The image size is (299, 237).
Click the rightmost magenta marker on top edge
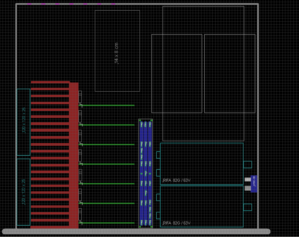click(x=113, y=4)
